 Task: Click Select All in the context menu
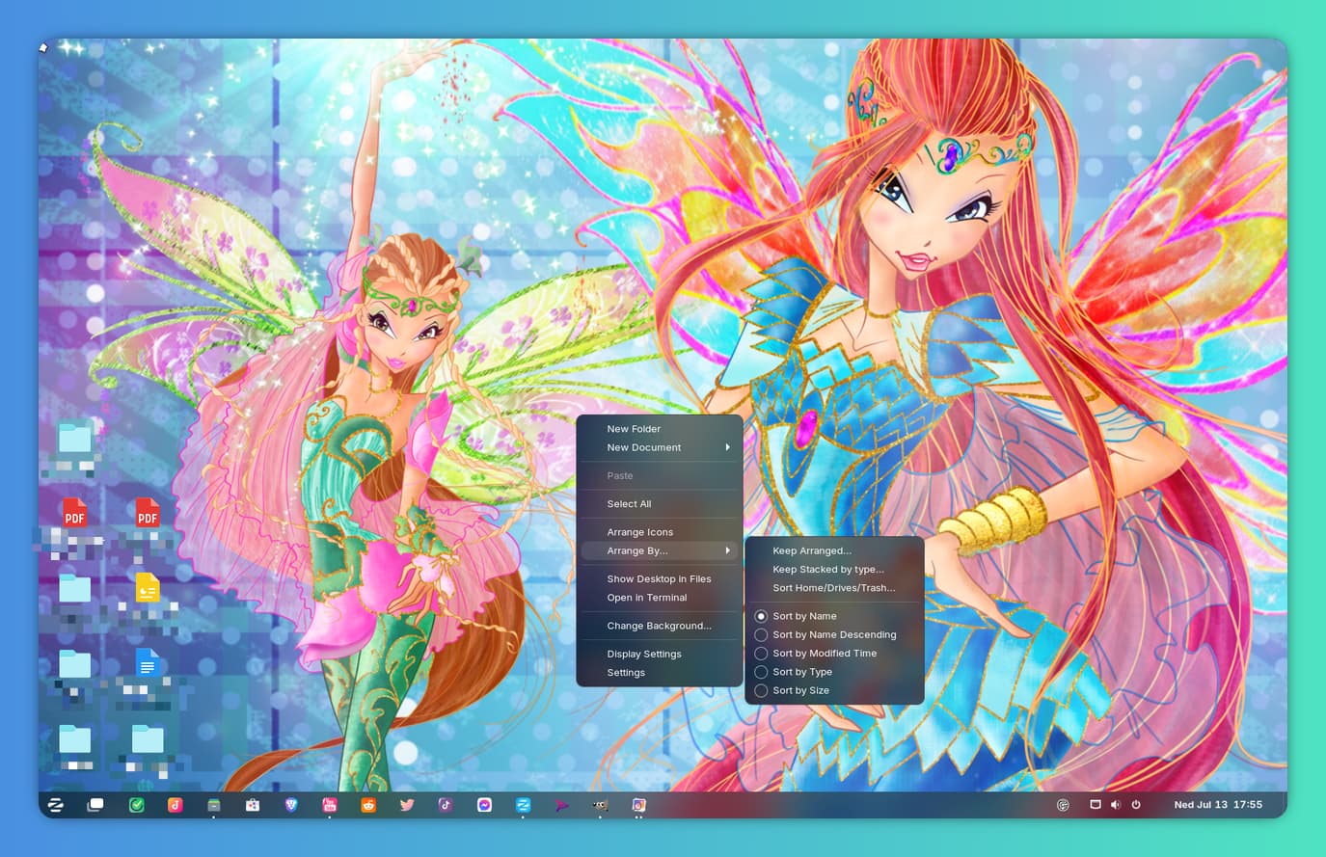point(660,504)
